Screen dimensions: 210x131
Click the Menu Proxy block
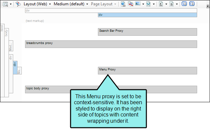pos(147,70)
